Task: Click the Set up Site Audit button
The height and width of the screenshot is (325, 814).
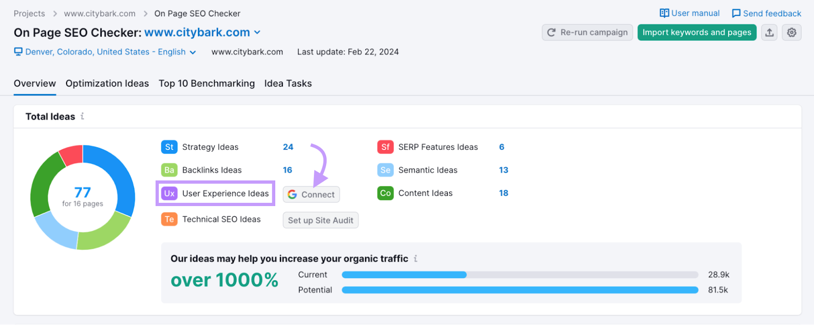Action: [x=321, y=220]
